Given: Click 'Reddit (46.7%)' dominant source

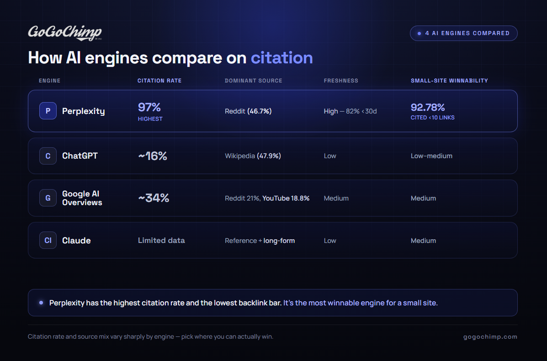Looking at the screenshot, I should pyautogui.click(x=248, y=111).
